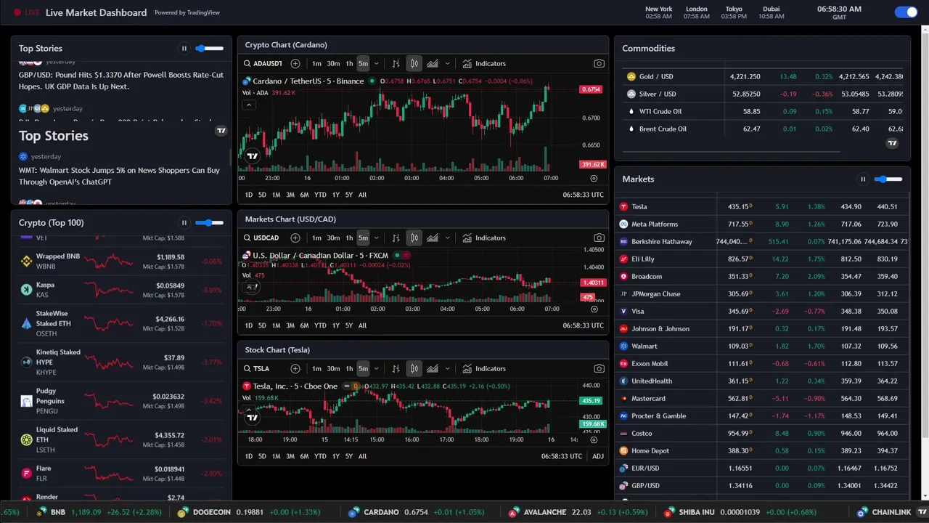This screenshot has width=929, height=523.
Task: Choose All range on Tesla chart
Action: coord(362,456)
